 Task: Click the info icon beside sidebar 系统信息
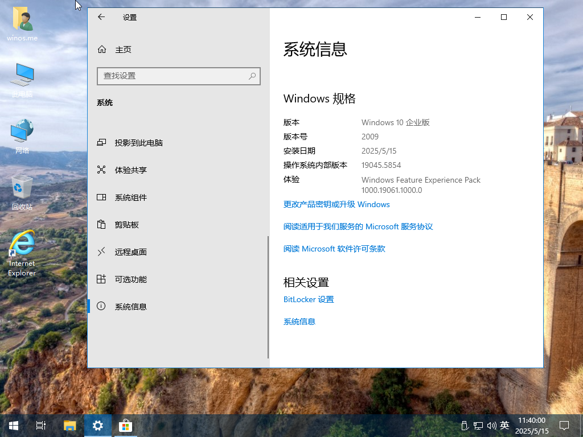pos(101,306)
